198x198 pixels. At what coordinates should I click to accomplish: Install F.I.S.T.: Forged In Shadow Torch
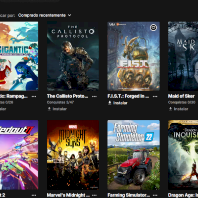[118, 103]
